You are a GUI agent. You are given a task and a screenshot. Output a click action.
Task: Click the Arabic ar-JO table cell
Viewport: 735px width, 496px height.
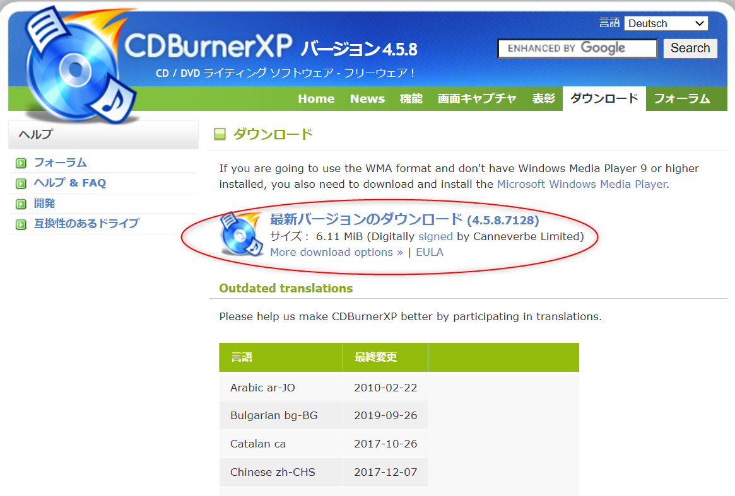(x=281, y=388)
